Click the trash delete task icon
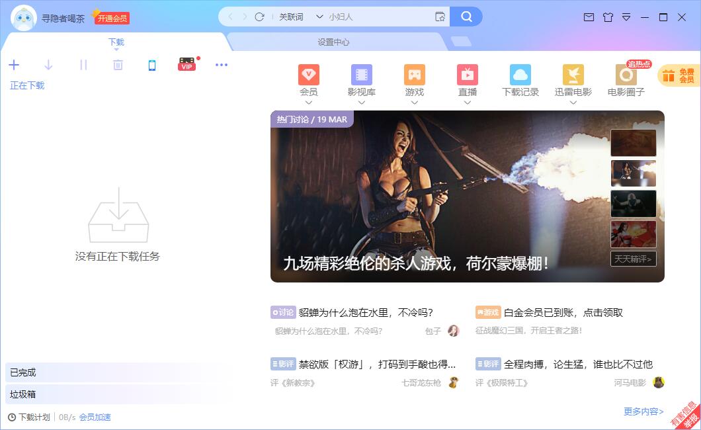The image size is (701, 430). point(118,65)
